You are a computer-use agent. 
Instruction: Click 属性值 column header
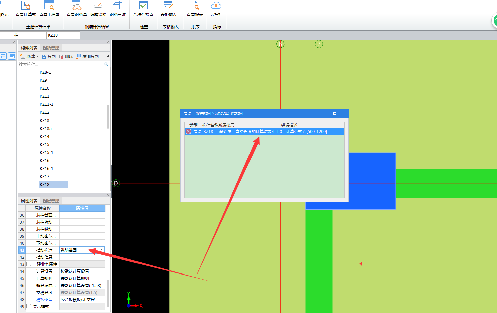pyautogui.click(x=82, y=208)
